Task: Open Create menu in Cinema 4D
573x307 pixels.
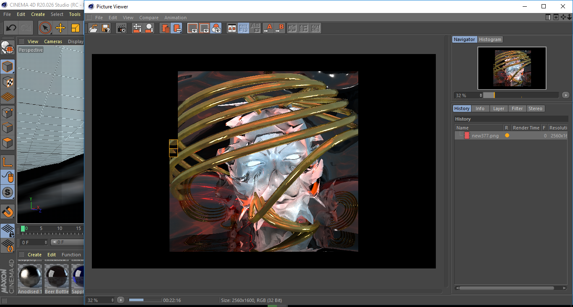Action: click(x=38, y=14)
